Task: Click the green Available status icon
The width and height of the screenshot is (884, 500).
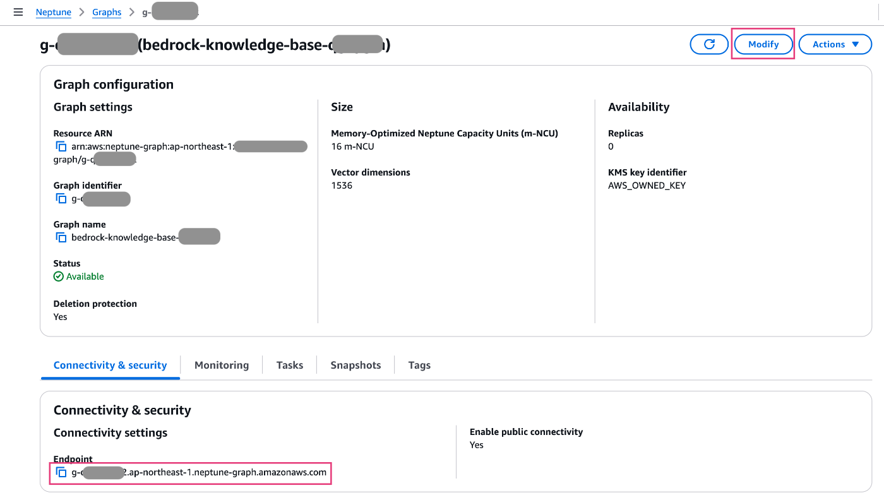Action: (59, 277)
